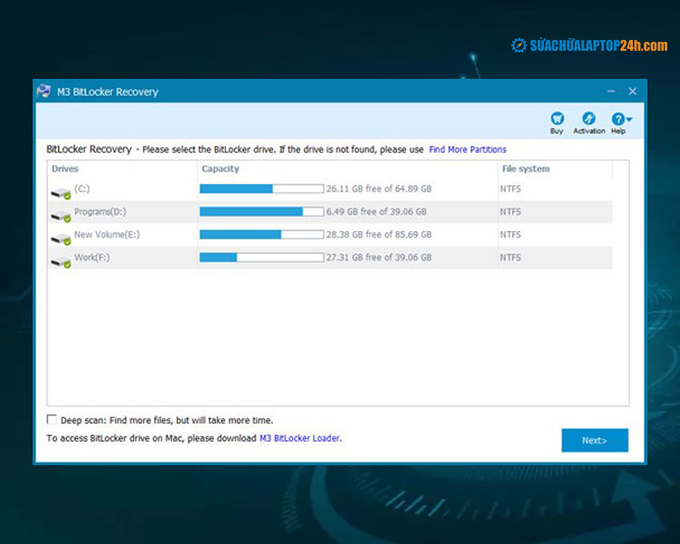Click the M3 BitLocker Recovery app icon
The width and height of the screenshot is (680, 544).
click(44, 91)
